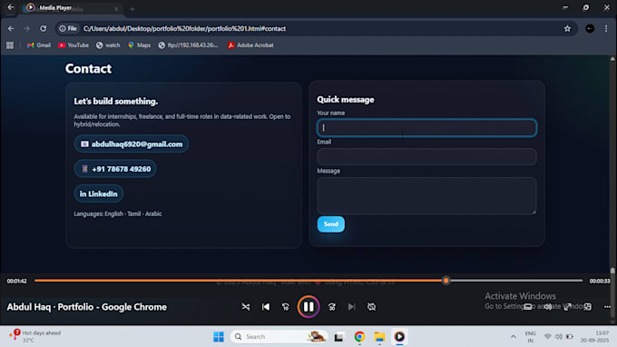
Task: Go back in the Media Player window
Action: pyautogui.click(x=11, y=7)
